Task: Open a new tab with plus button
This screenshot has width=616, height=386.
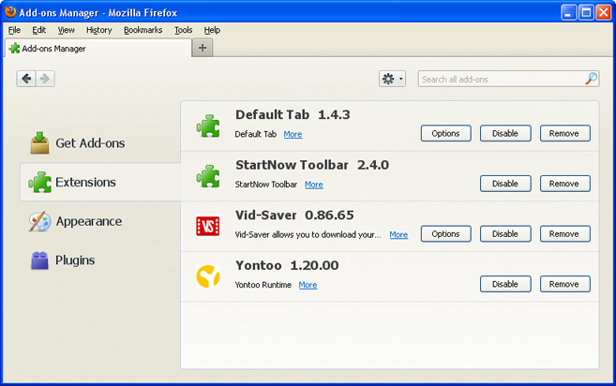Action: pos(203,48)
